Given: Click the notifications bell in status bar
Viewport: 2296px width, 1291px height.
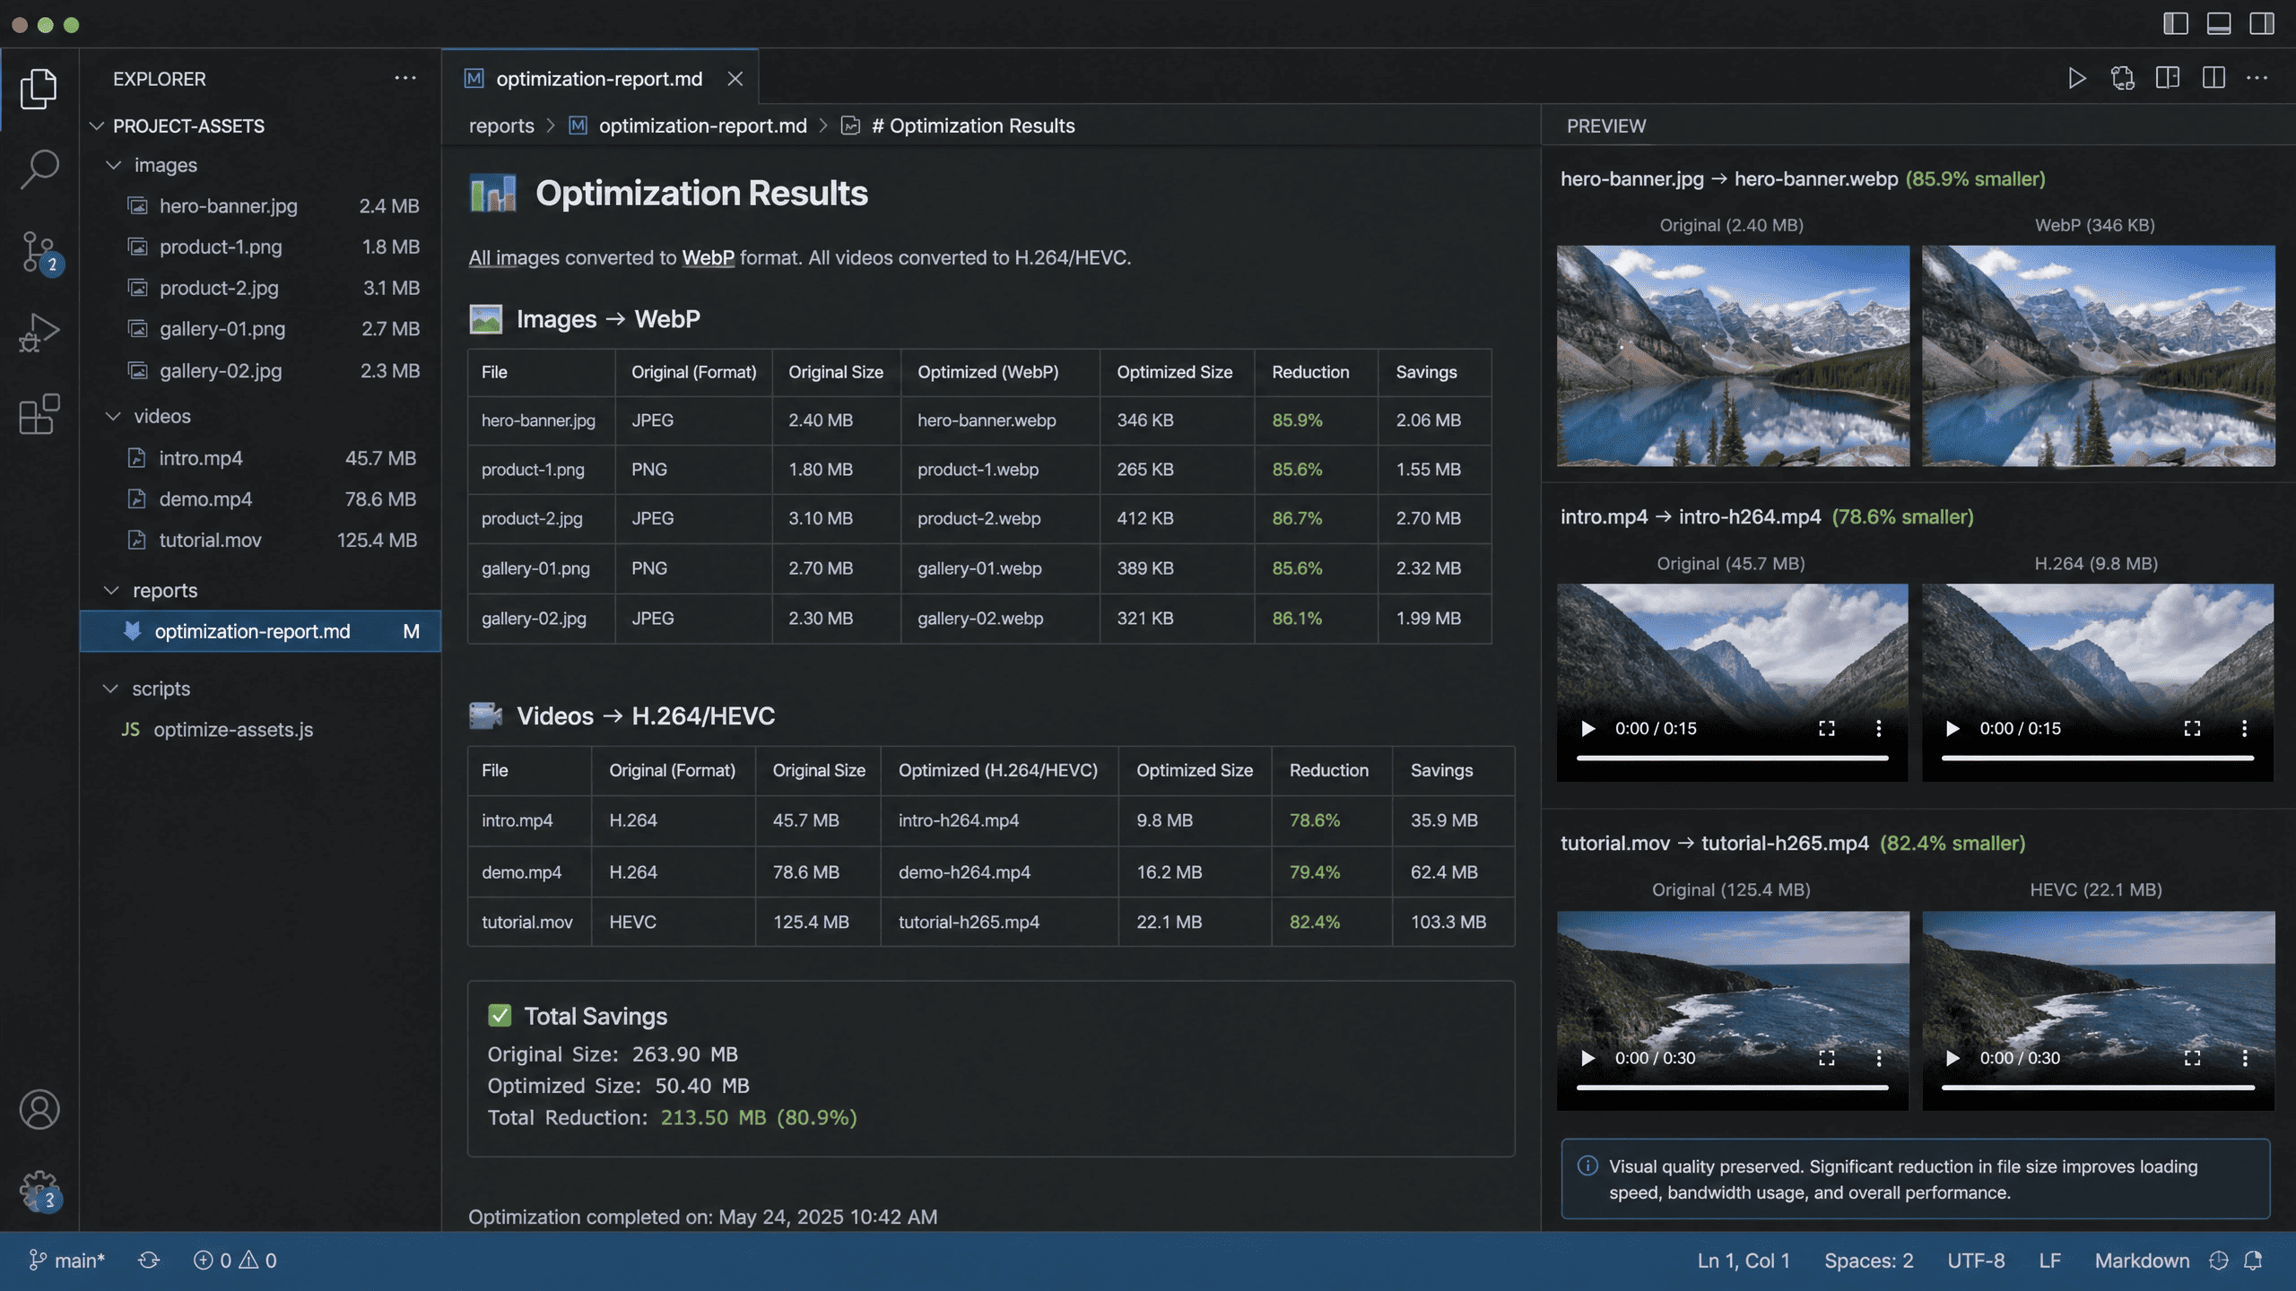Looking at the screenshot, I should [2253, 1261].
